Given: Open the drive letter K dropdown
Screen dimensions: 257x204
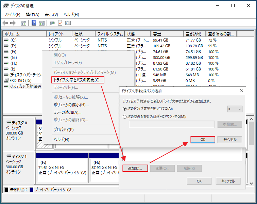Looking at the screenshot, I should [235, 109].
